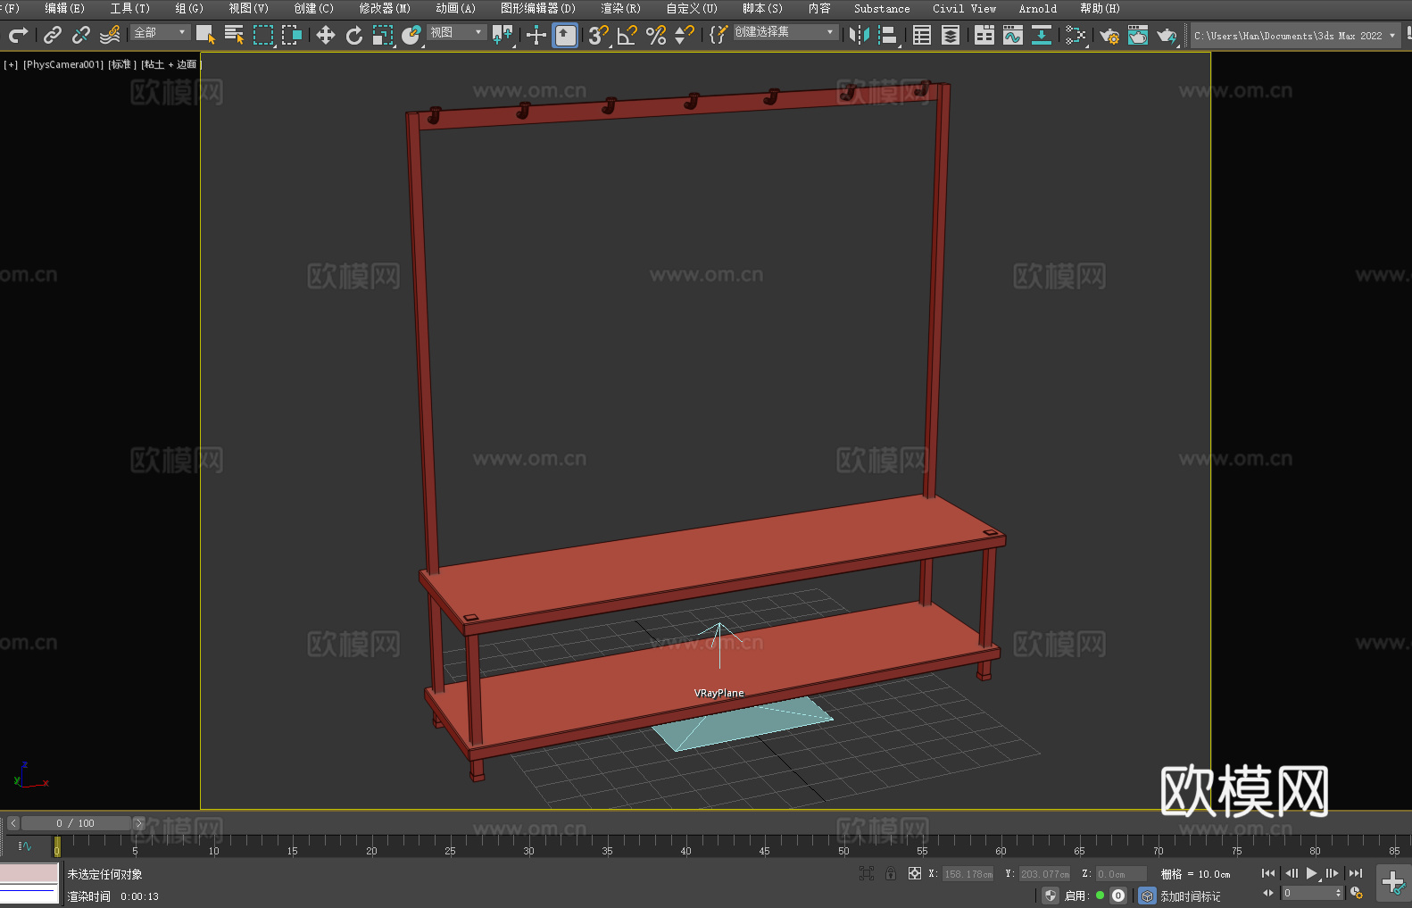Click time slider right arrow
This screenshot has height=908, width=1412.
(138, 823)
